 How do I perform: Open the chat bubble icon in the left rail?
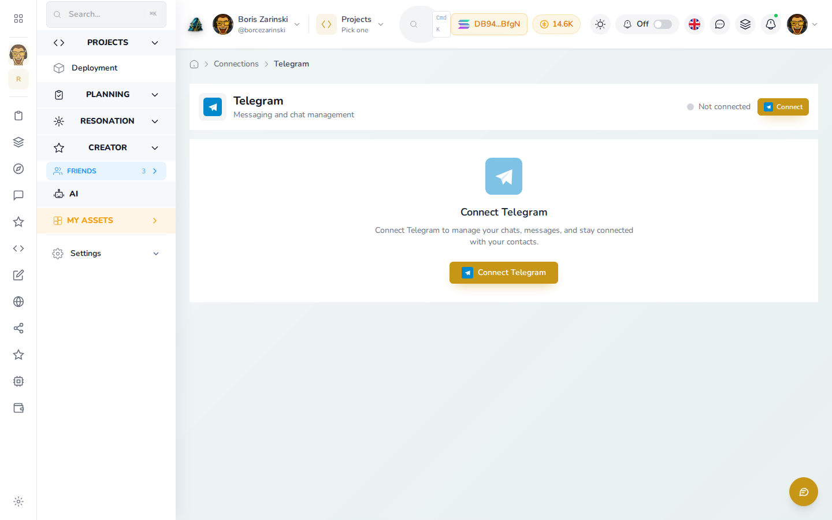pyautogui.click(x=18, y=195)
